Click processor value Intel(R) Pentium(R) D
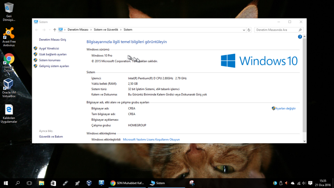334x188 pixels. coord(157,78)
